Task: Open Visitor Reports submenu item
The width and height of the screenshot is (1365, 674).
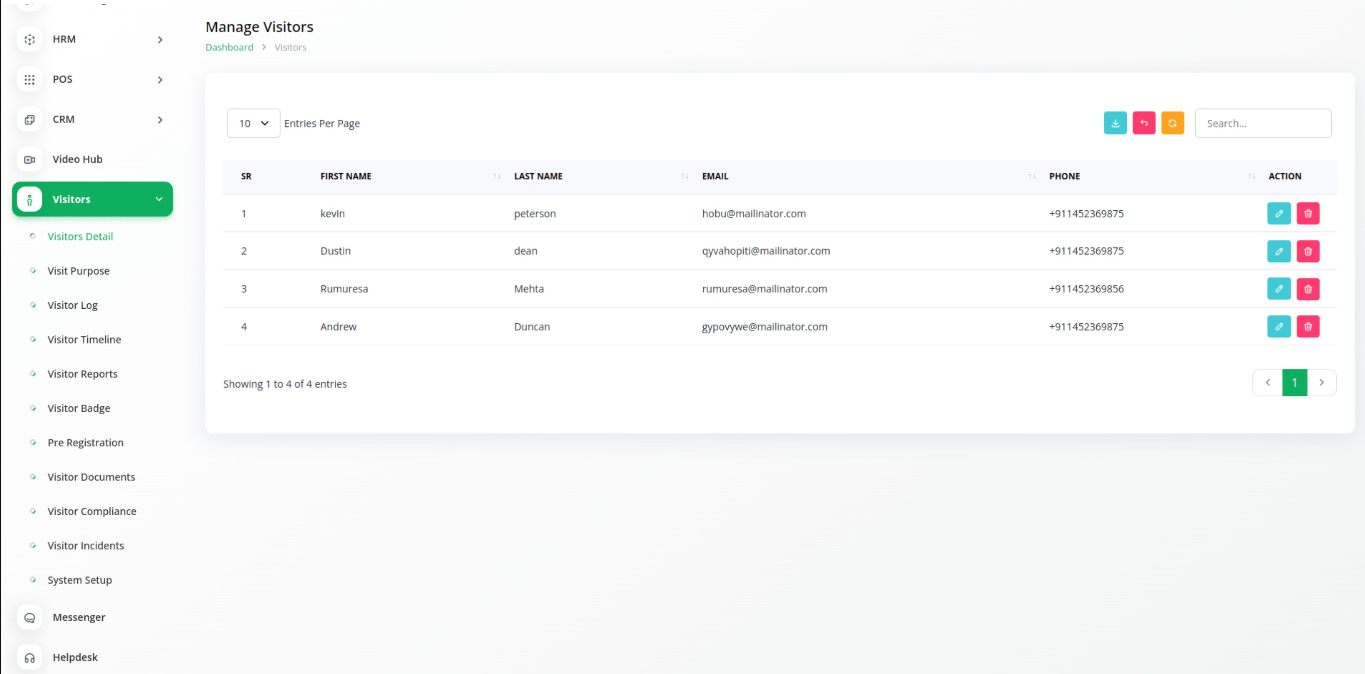Action: tap(83, 374)
